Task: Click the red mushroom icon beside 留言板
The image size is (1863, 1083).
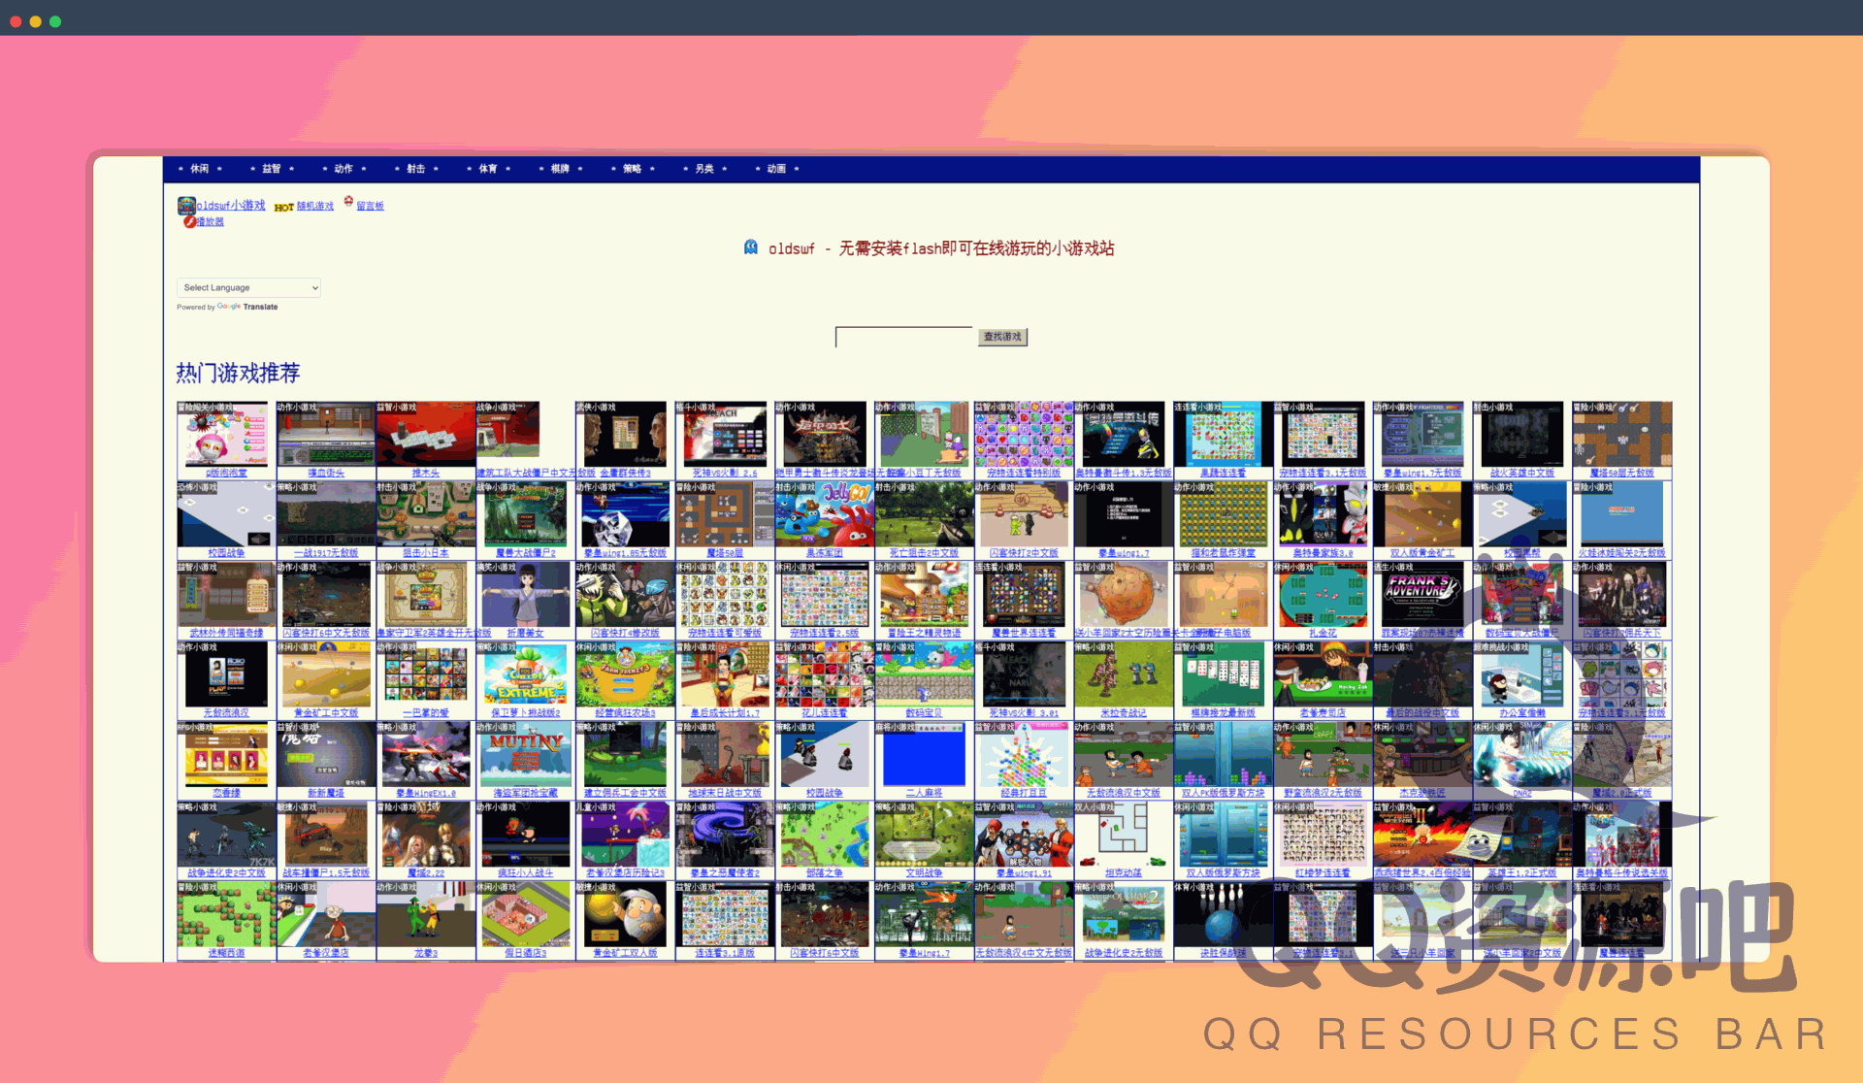Action: click(348, 201)
